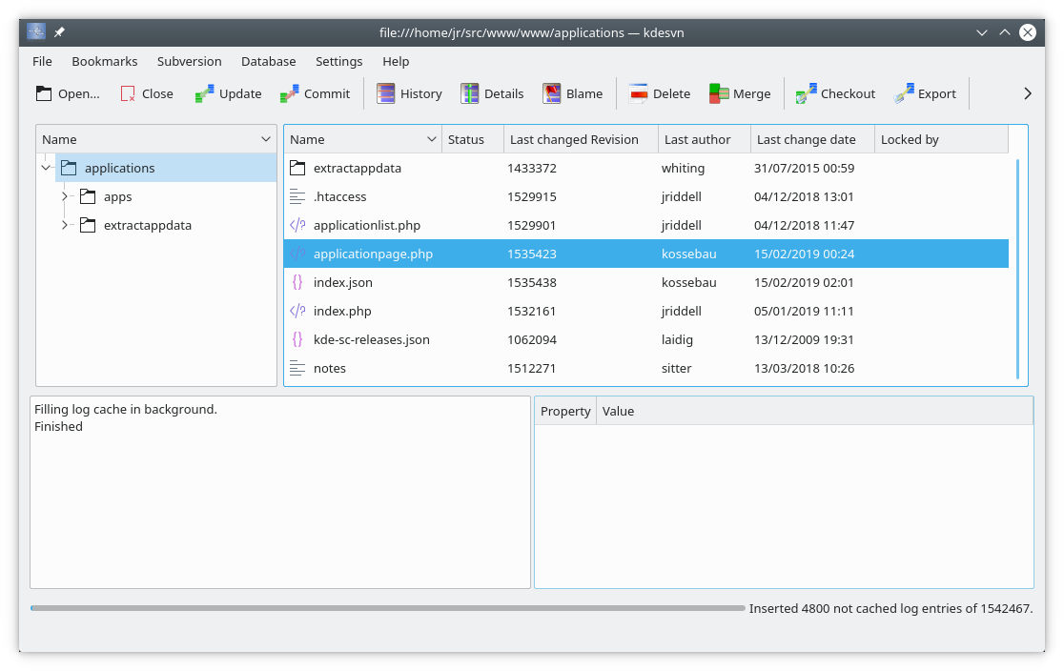Viewport: 1064px width, 671px height.
Task: Click the Open... toolbar button
Action: pyautogui.click(x=67, y=93)
